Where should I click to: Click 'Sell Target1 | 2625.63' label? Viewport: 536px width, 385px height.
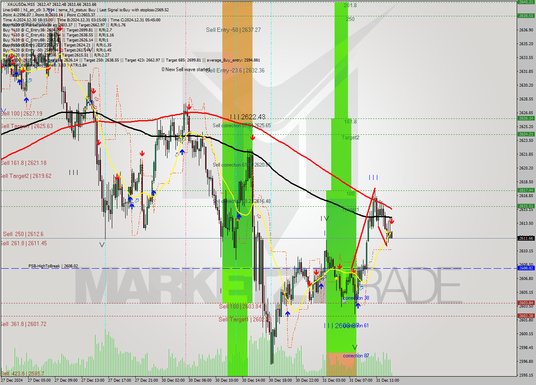pos(26,126)
